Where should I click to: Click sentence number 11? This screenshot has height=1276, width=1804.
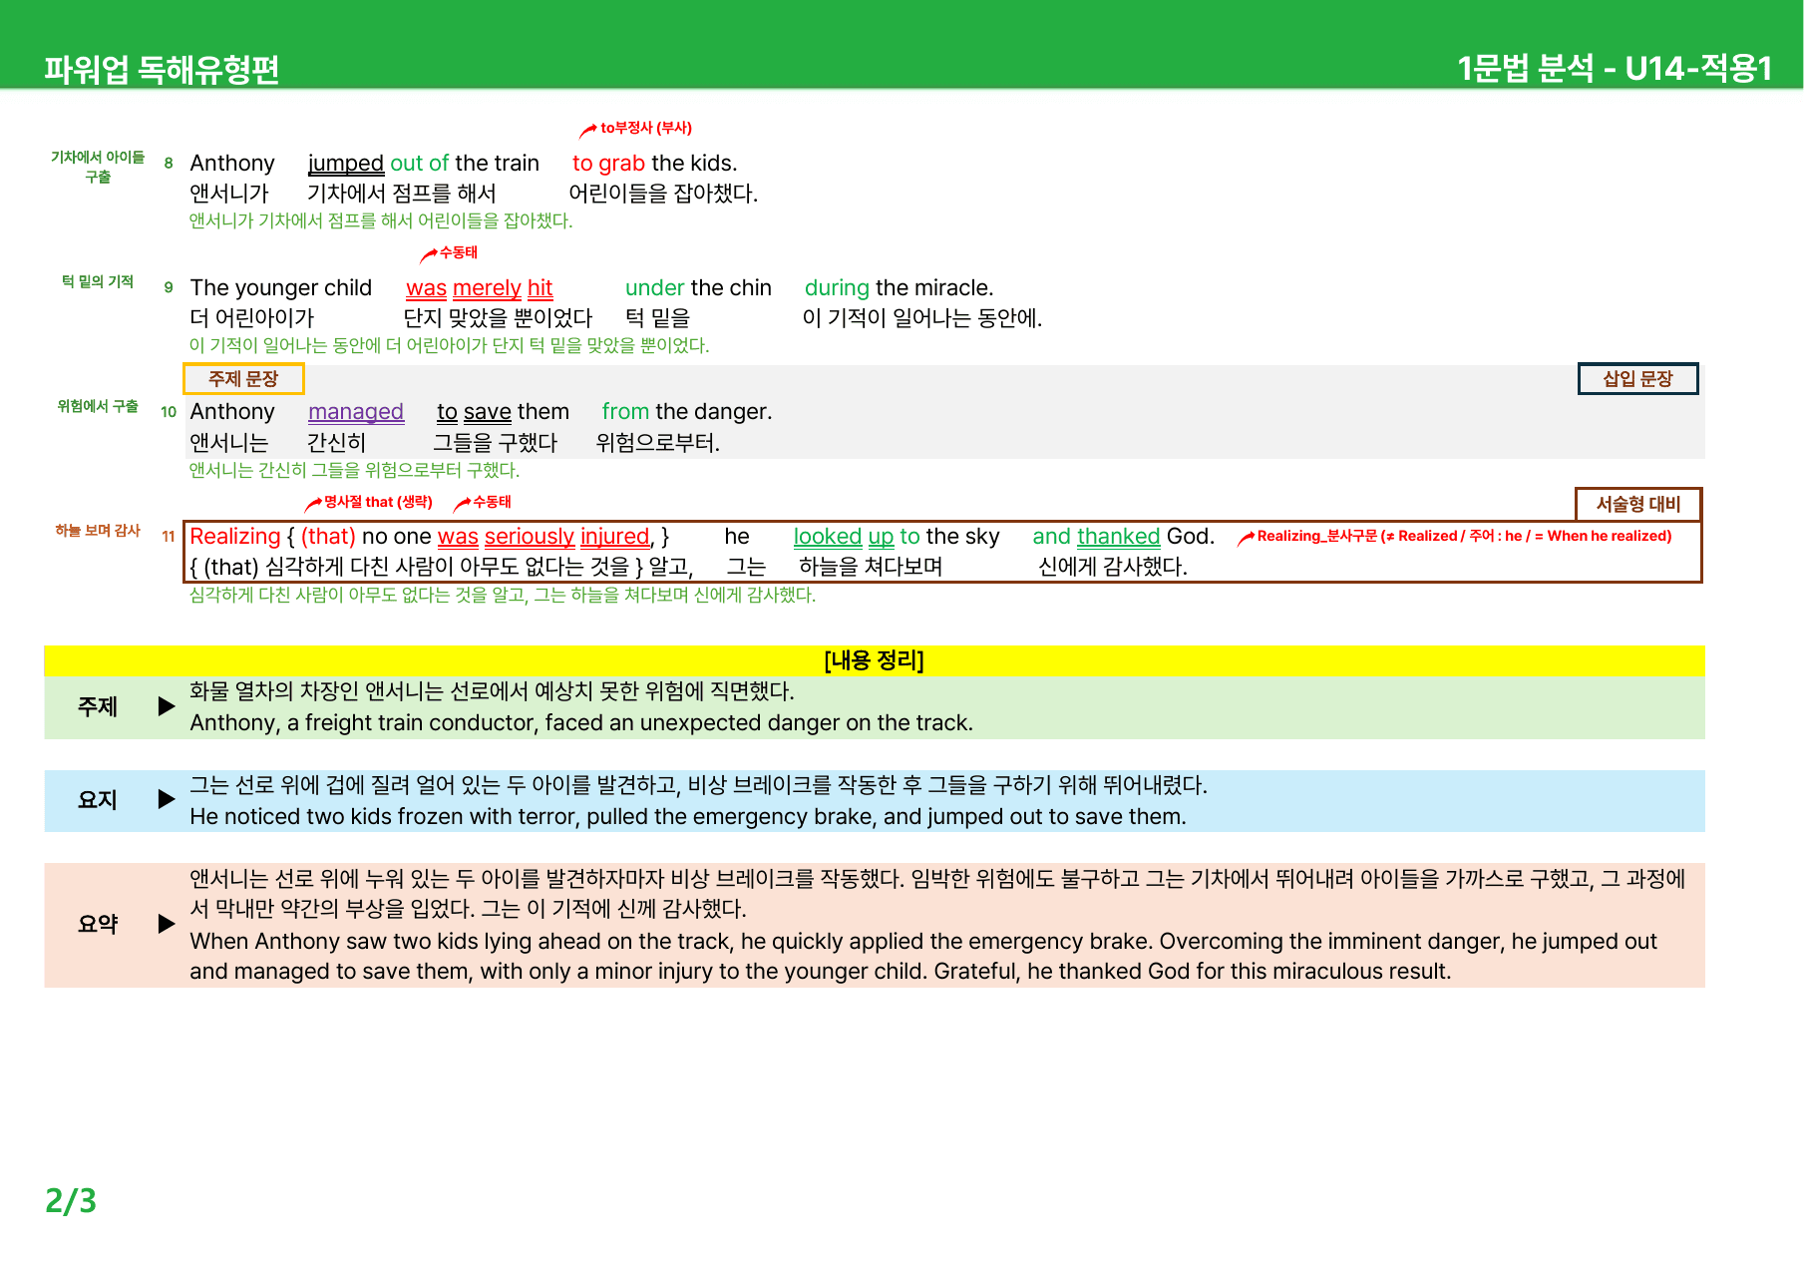click(x=169, y=537)
